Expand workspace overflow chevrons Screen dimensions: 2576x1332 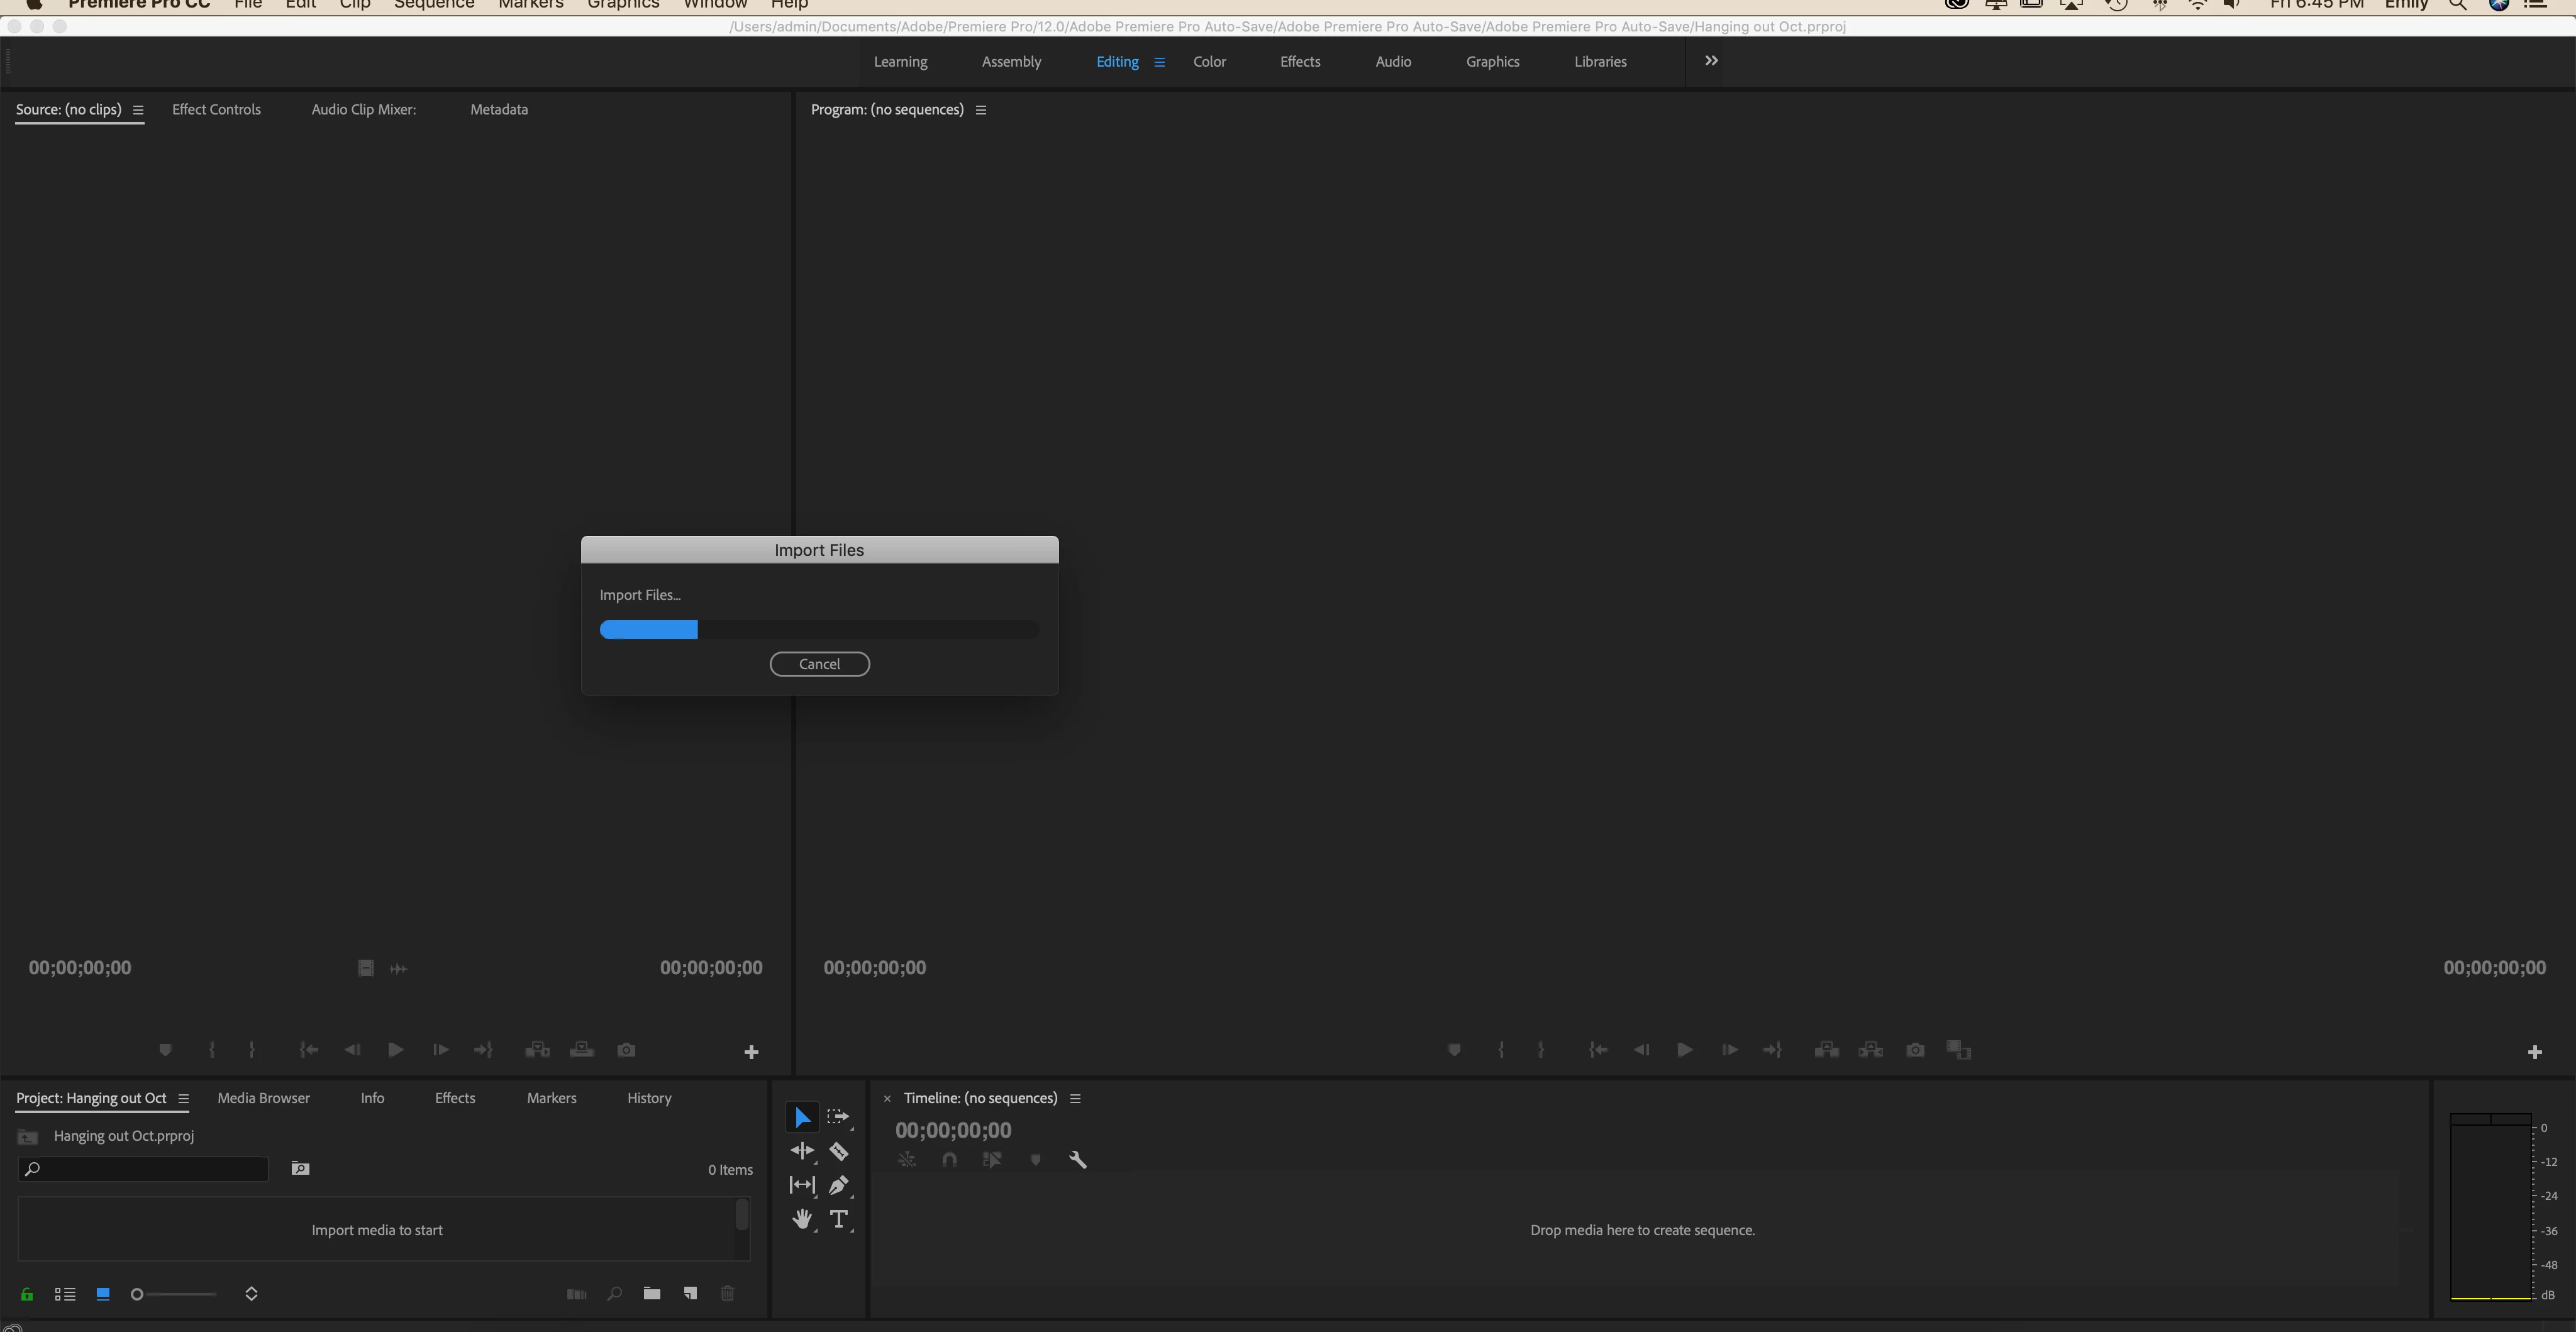tap(1711, 61)
